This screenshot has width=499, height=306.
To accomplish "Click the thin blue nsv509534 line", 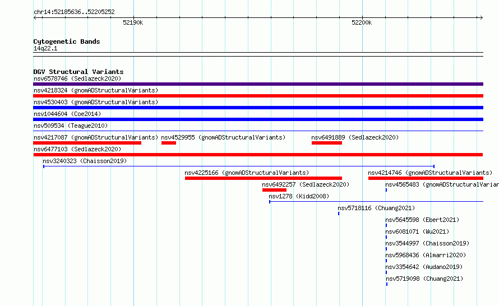I will (258, 131).
